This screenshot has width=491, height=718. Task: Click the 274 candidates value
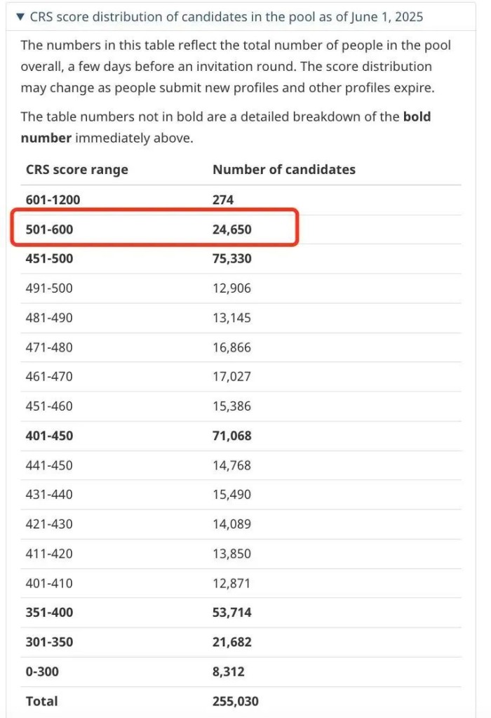[x=223, y=199]
